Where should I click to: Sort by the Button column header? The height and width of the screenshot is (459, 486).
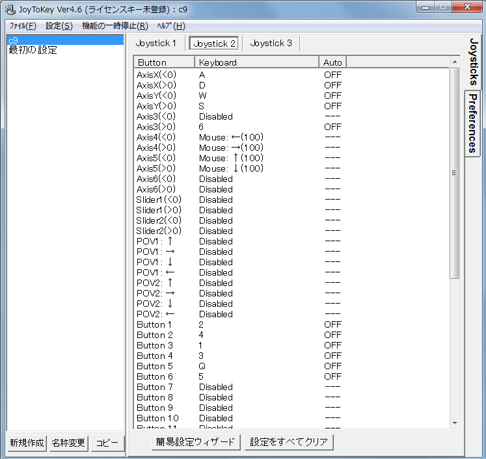pyautogui.click(x=164, y=62)
